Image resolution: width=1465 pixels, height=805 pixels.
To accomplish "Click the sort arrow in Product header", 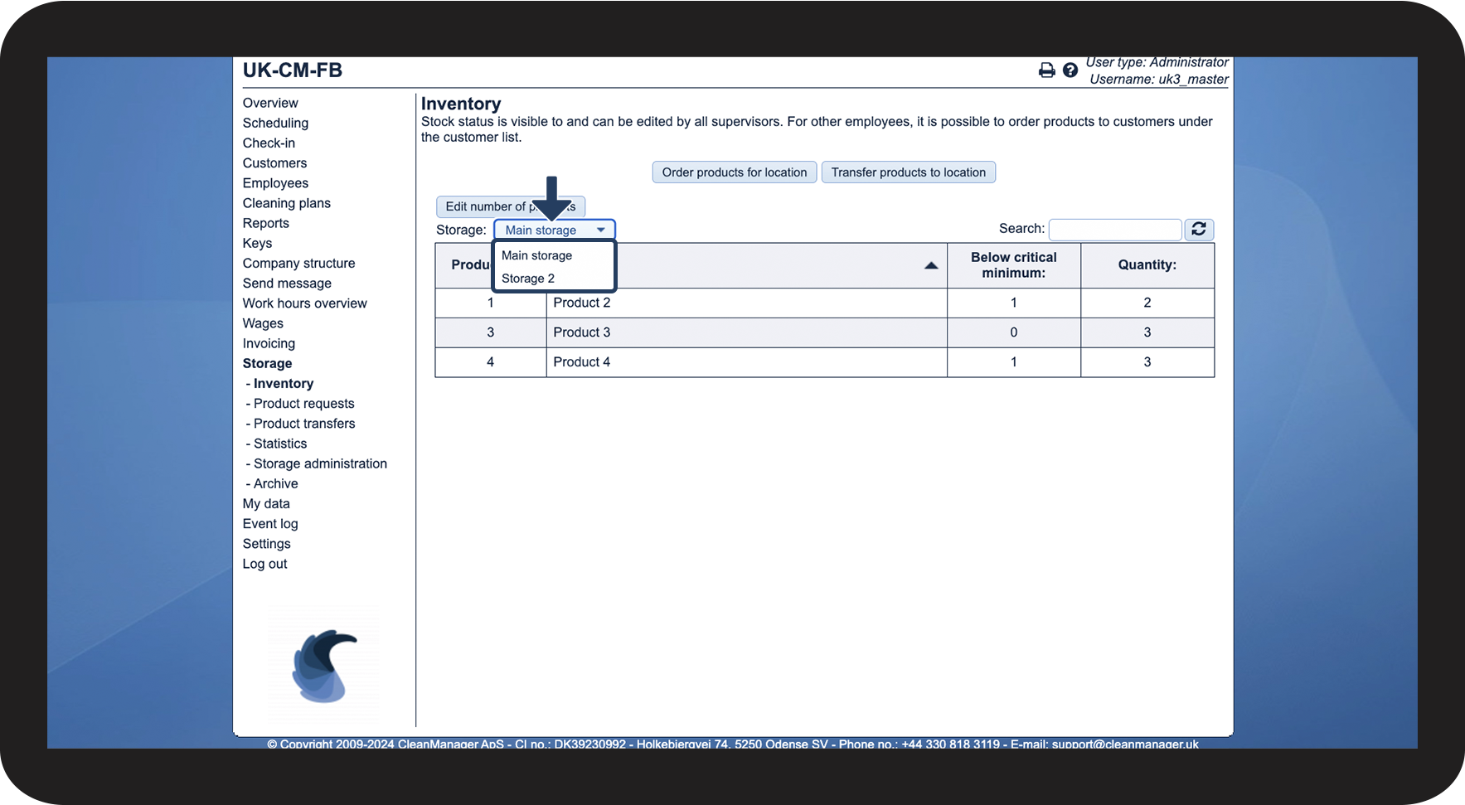I will pyautogui.click(x=931, y=265).
